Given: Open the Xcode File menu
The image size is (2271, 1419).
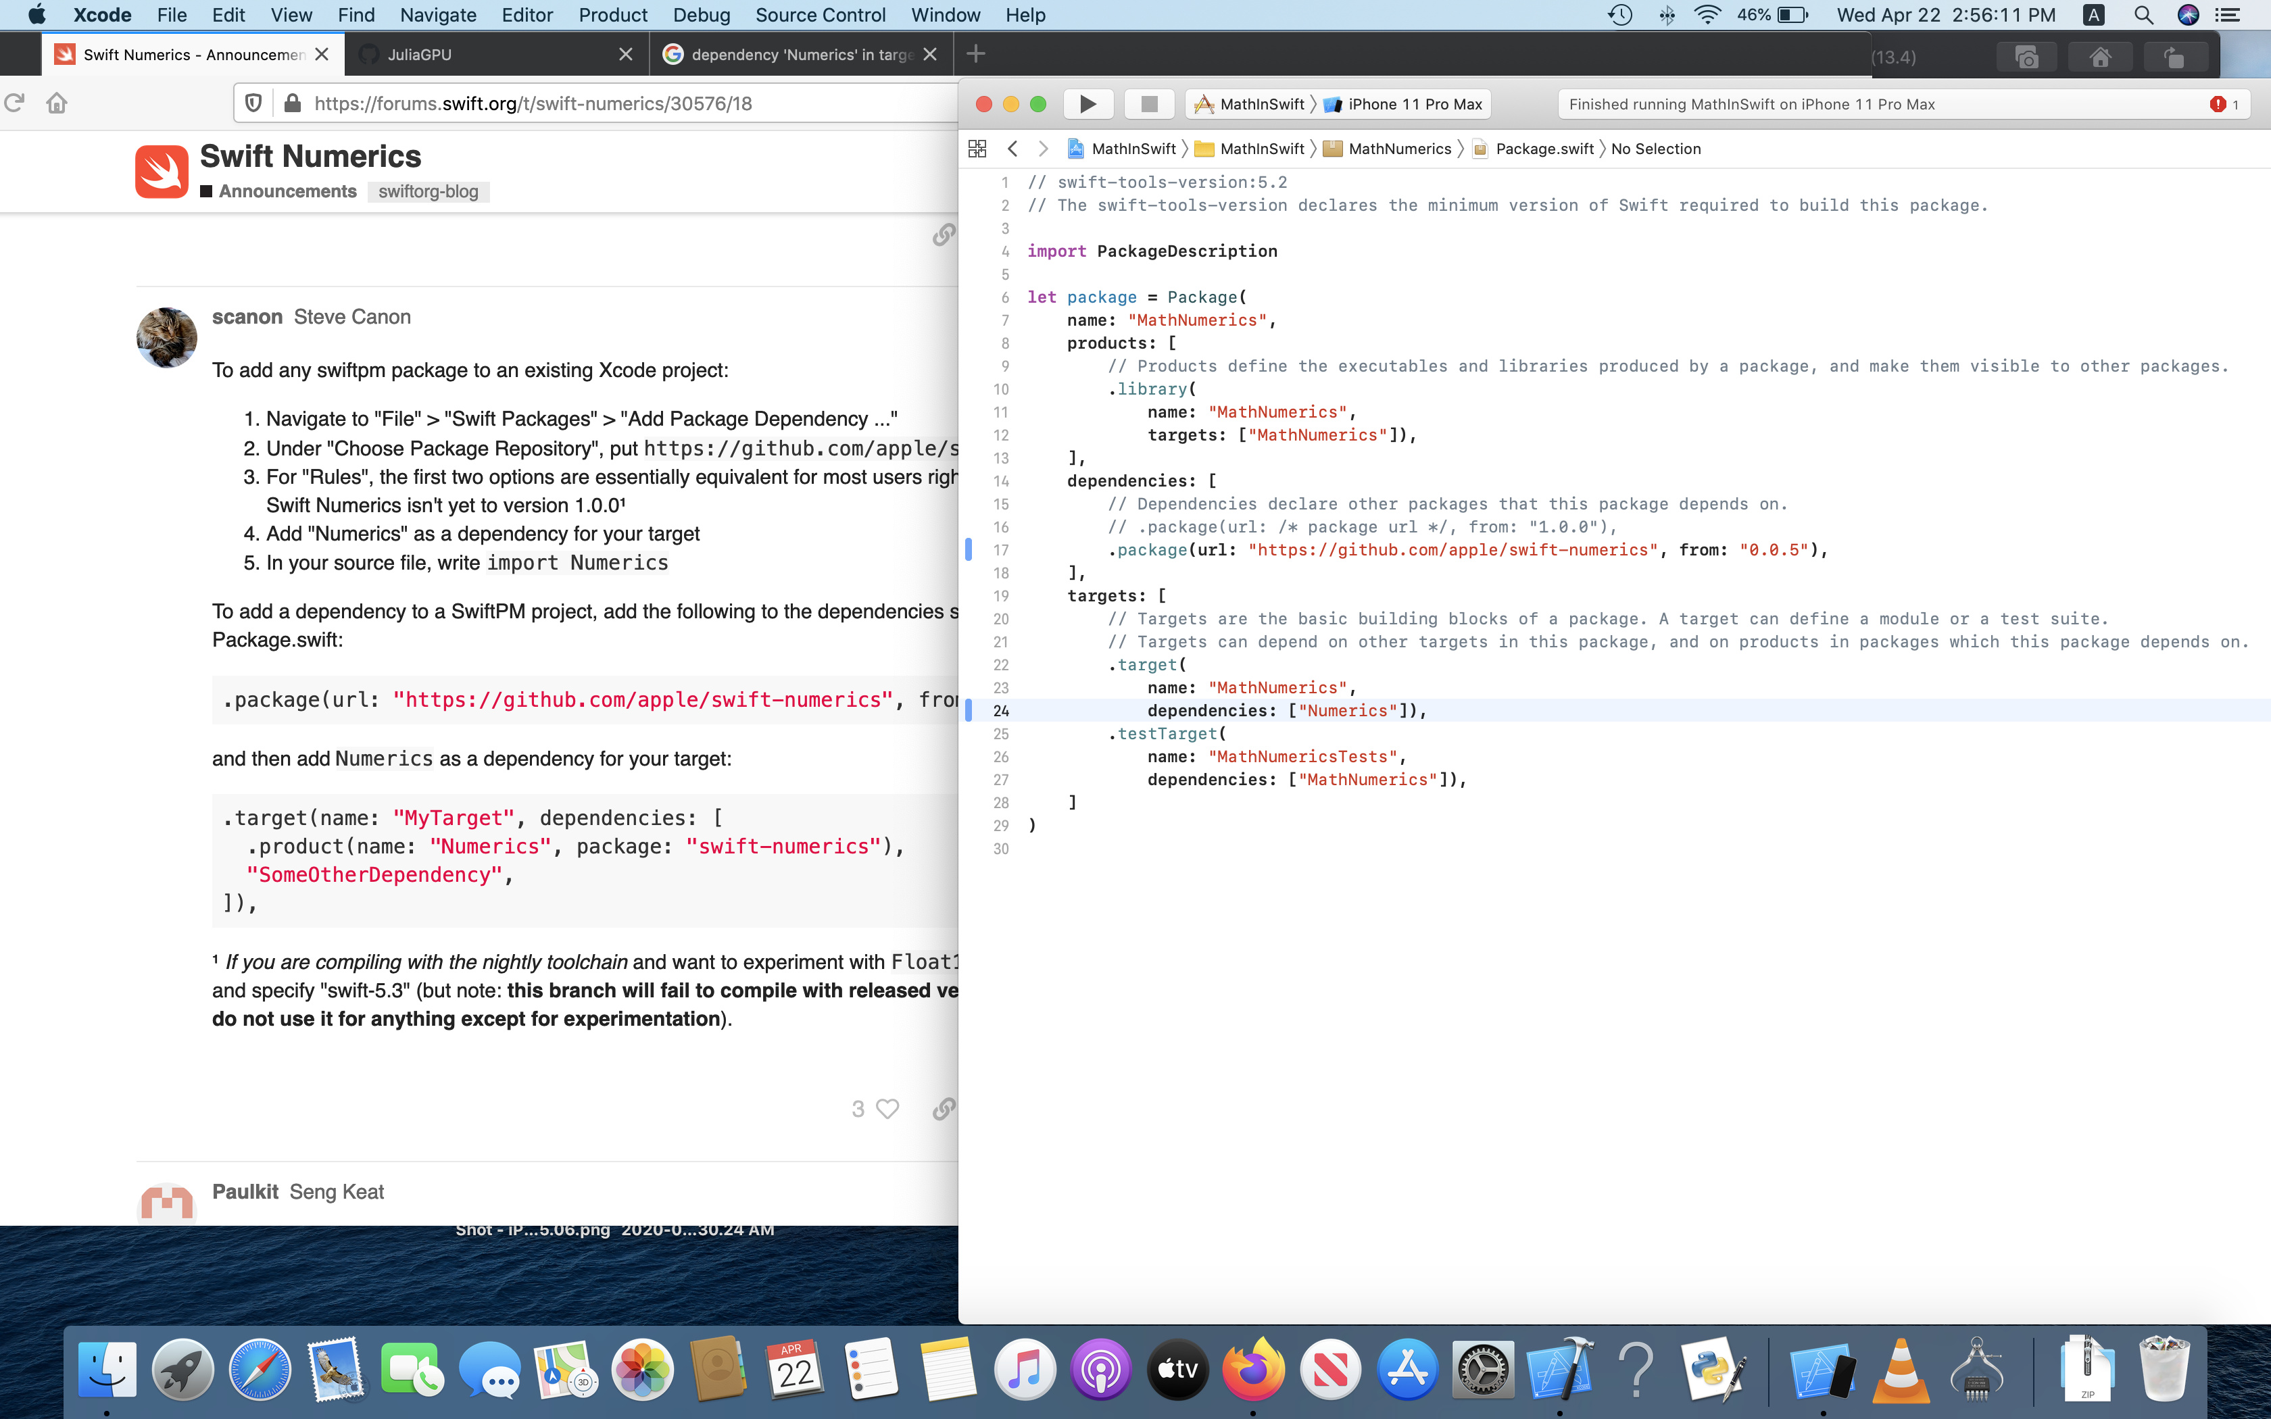Looking at the screenshot, I should coord(172,15).
